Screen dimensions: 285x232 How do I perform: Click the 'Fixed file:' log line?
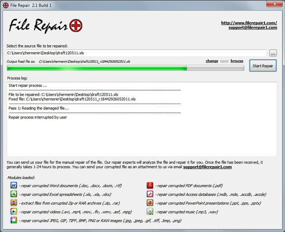pyautogui.click(x=72, y=99)
